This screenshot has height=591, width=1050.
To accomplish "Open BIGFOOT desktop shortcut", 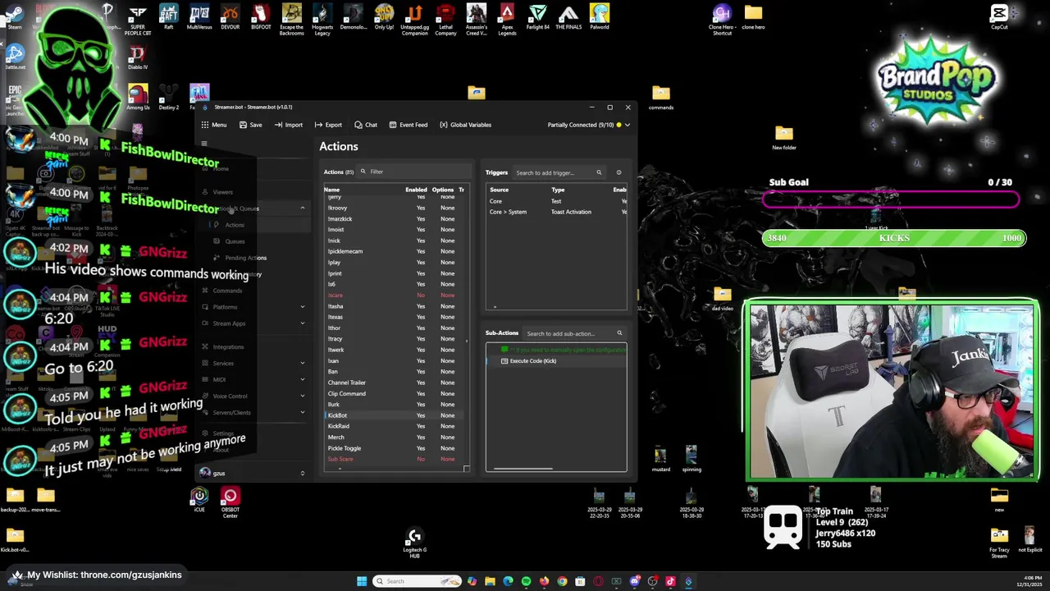I will pyautogui.click(x=261, y=16).
